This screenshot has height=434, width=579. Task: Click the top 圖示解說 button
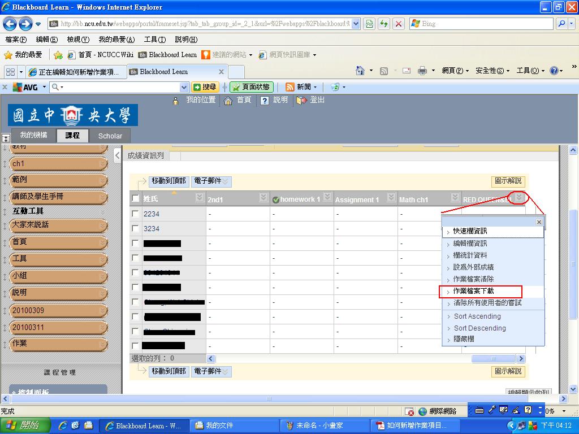pyautogui.click(x=508, y=181)
